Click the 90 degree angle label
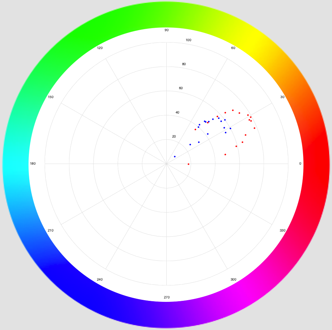The image size is (332, 330). coord(167,30)
